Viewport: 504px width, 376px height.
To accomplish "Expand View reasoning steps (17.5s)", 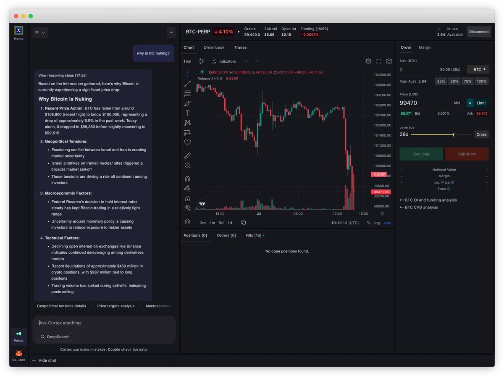I will coord(62,76).
